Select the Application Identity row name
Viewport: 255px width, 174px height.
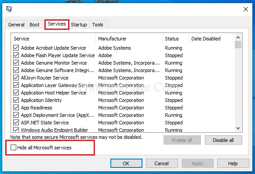(x=41, y=100)
